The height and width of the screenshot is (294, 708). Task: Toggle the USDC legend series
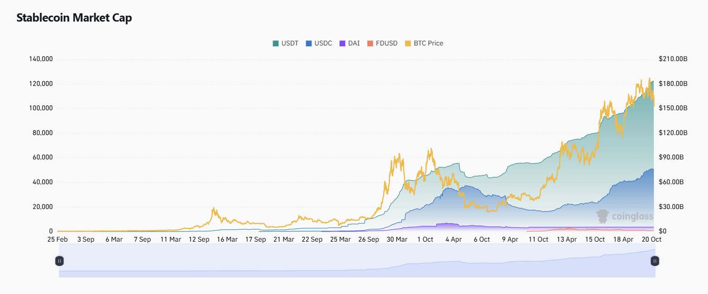coord(319,43)
